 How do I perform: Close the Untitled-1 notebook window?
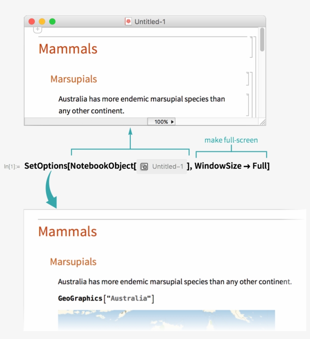coord(32,22)
